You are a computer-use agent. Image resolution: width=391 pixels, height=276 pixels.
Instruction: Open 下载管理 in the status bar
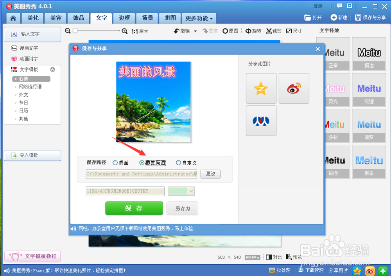pyautogui.click(x=311, y=270)
